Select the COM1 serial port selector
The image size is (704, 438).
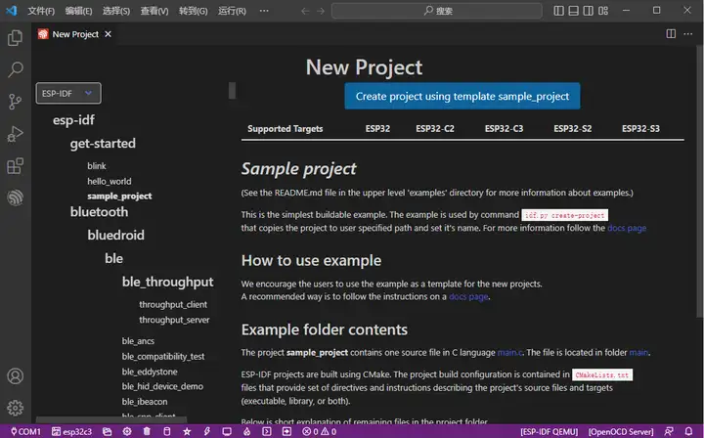25,432
